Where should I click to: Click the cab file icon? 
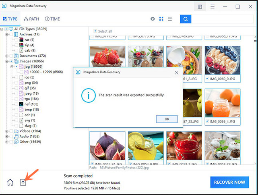21,50
